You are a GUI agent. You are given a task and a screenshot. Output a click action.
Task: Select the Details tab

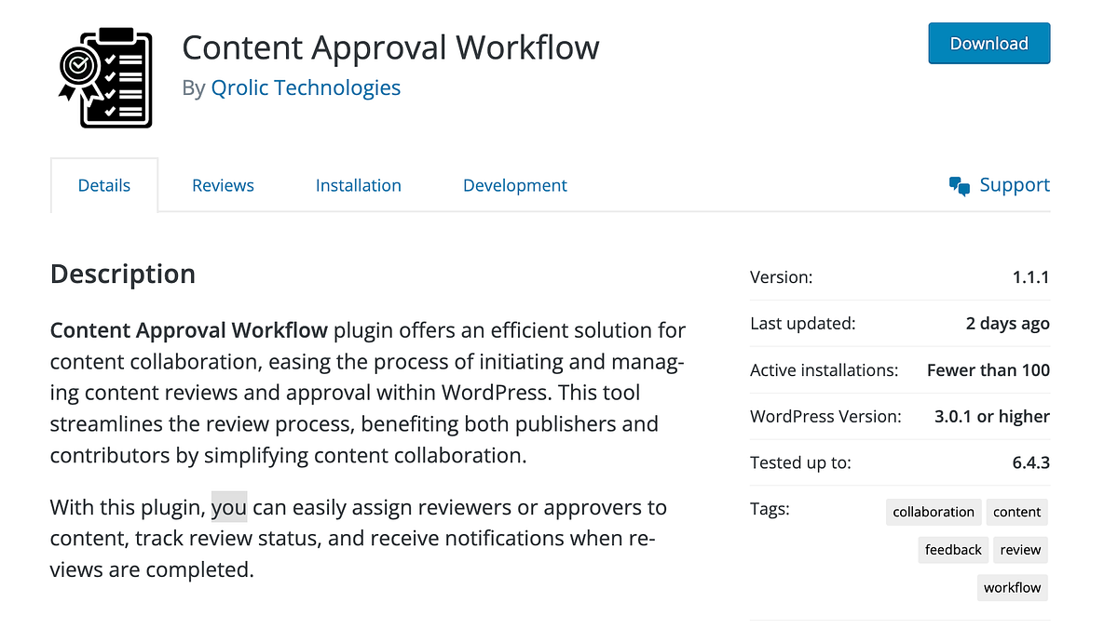coord(103,185)
